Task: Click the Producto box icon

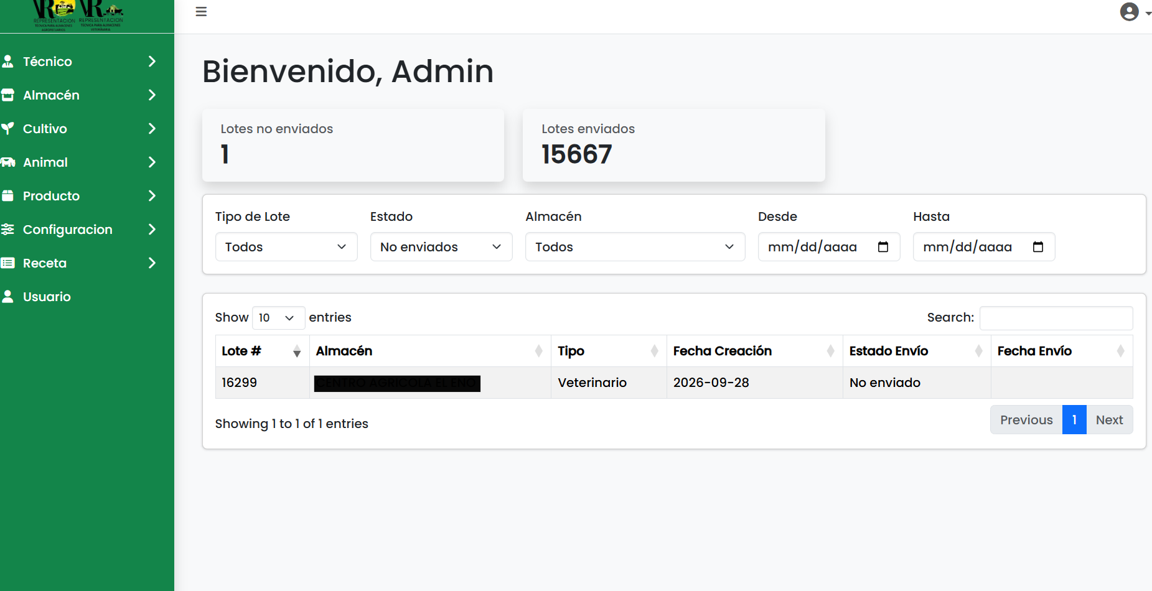Action: click(7, 196)
